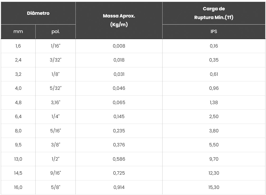The image size is (266, 195).
Task: Click the Carga de Ruptura Min.(Tf) header
Action: 214,13
